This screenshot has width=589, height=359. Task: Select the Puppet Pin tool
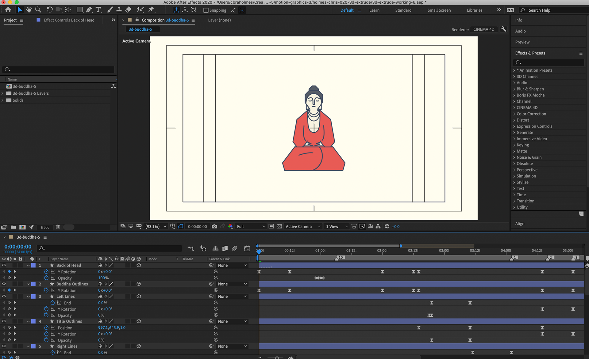coord(151,10)
